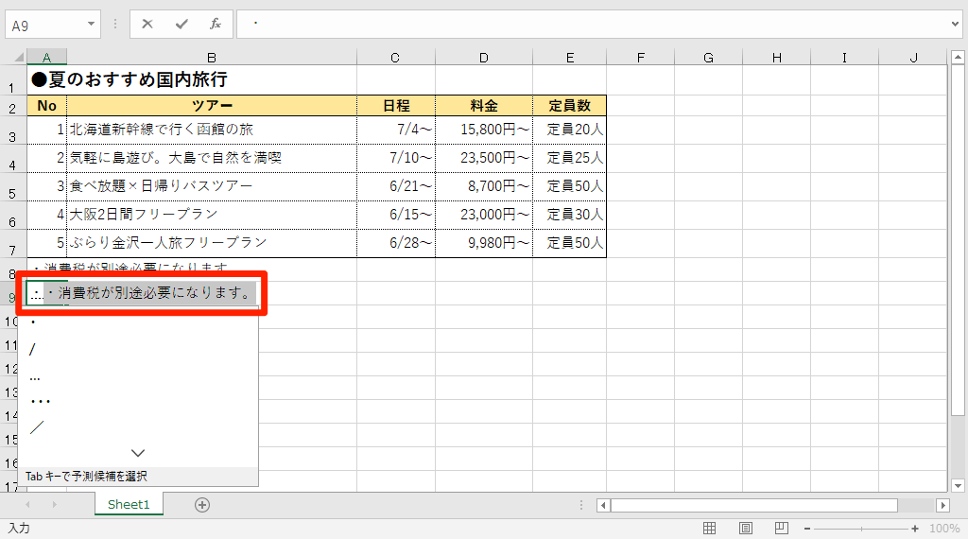The width and height of the screenshot is (968, 539).
Task: Click the vertical scrollbar thumb
Action: pos(958,241)
